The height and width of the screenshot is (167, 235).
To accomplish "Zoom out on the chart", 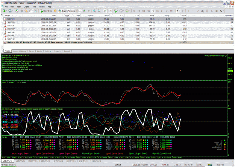I will 99,11.
